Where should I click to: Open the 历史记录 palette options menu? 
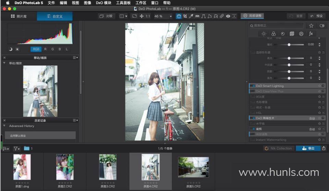(x=75, y=120)
